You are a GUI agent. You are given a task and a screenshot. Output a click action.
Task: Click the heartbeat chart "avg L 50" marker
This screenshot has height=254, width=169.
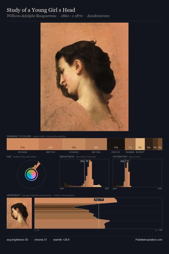click(x=99, y=199)
